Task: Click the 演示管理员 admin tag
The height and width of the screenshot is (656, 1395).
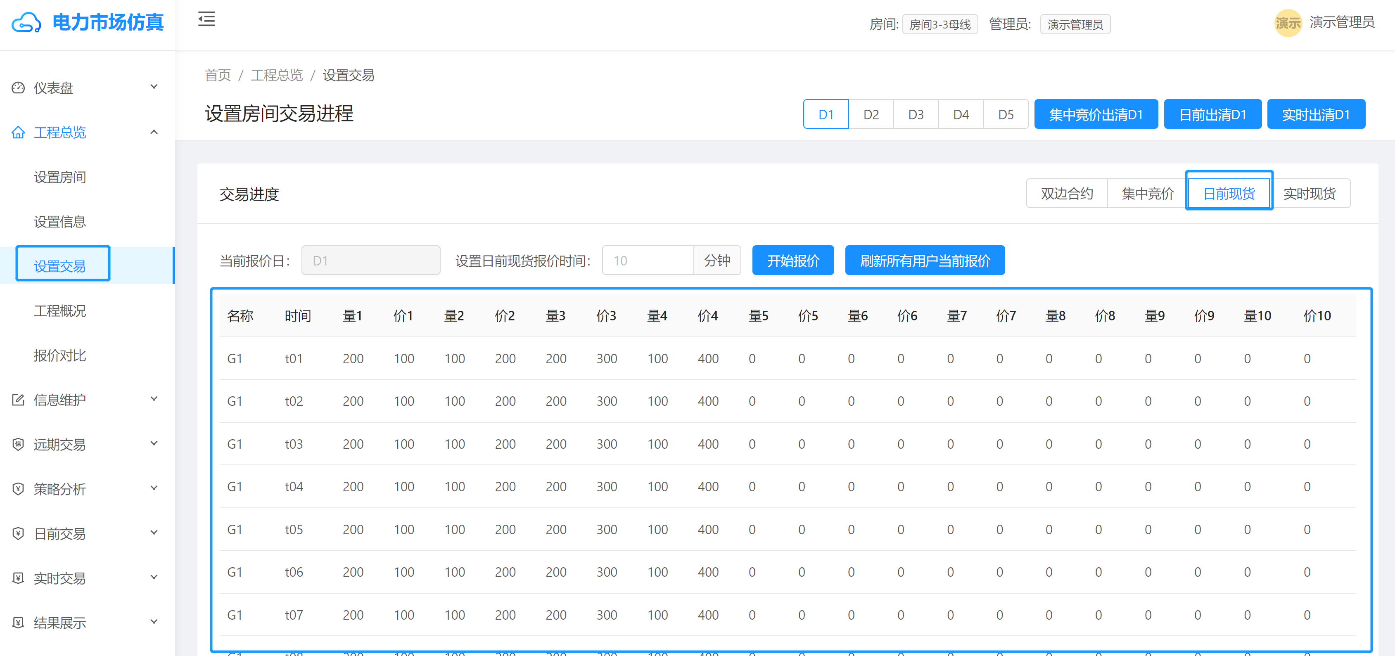Action: coord(1075,24)
